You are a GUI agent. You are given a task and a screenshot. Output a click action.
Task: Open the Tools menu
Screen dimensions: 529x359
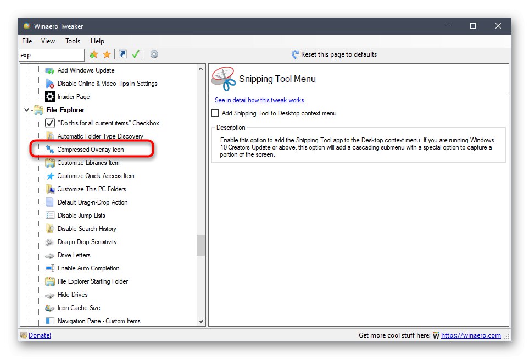pos(73,41)
